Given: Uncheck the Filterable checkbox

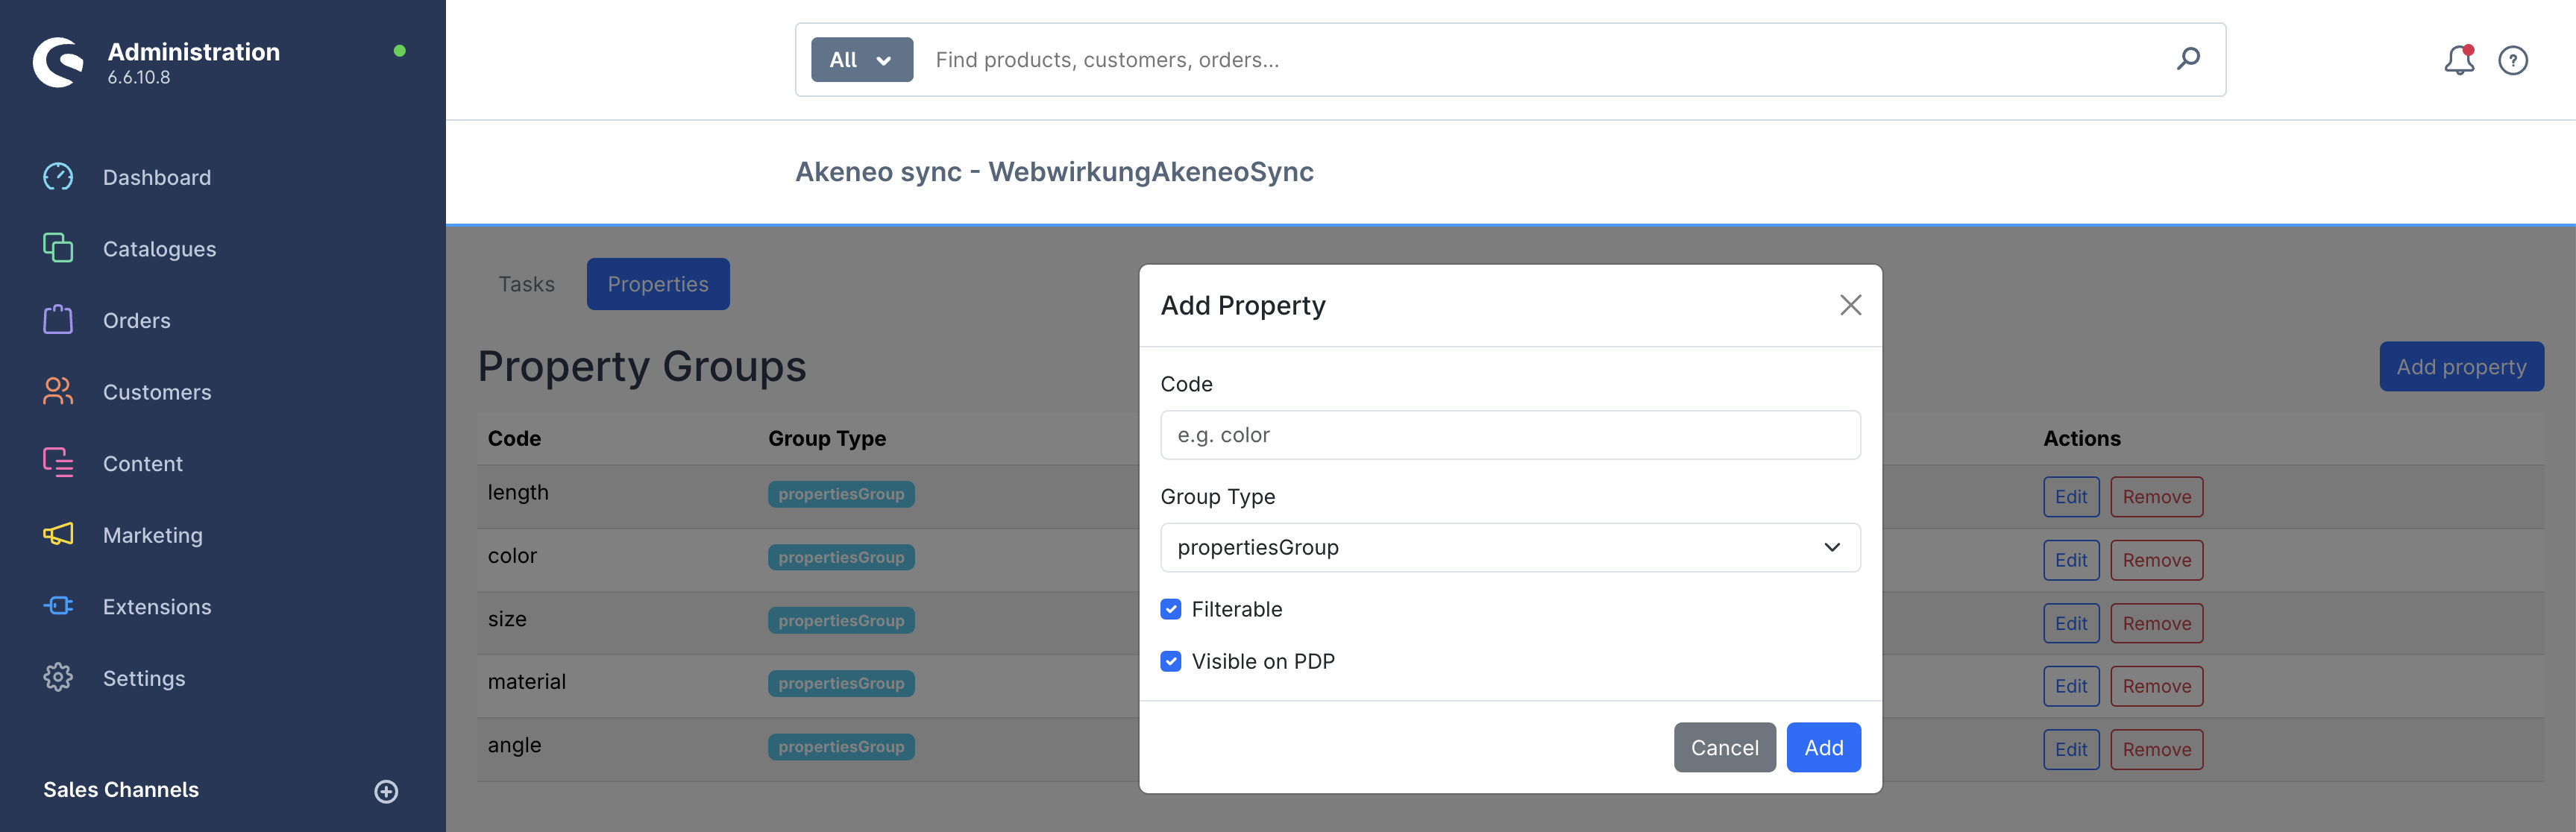Looking at the screenshot, I should 1171,609.
